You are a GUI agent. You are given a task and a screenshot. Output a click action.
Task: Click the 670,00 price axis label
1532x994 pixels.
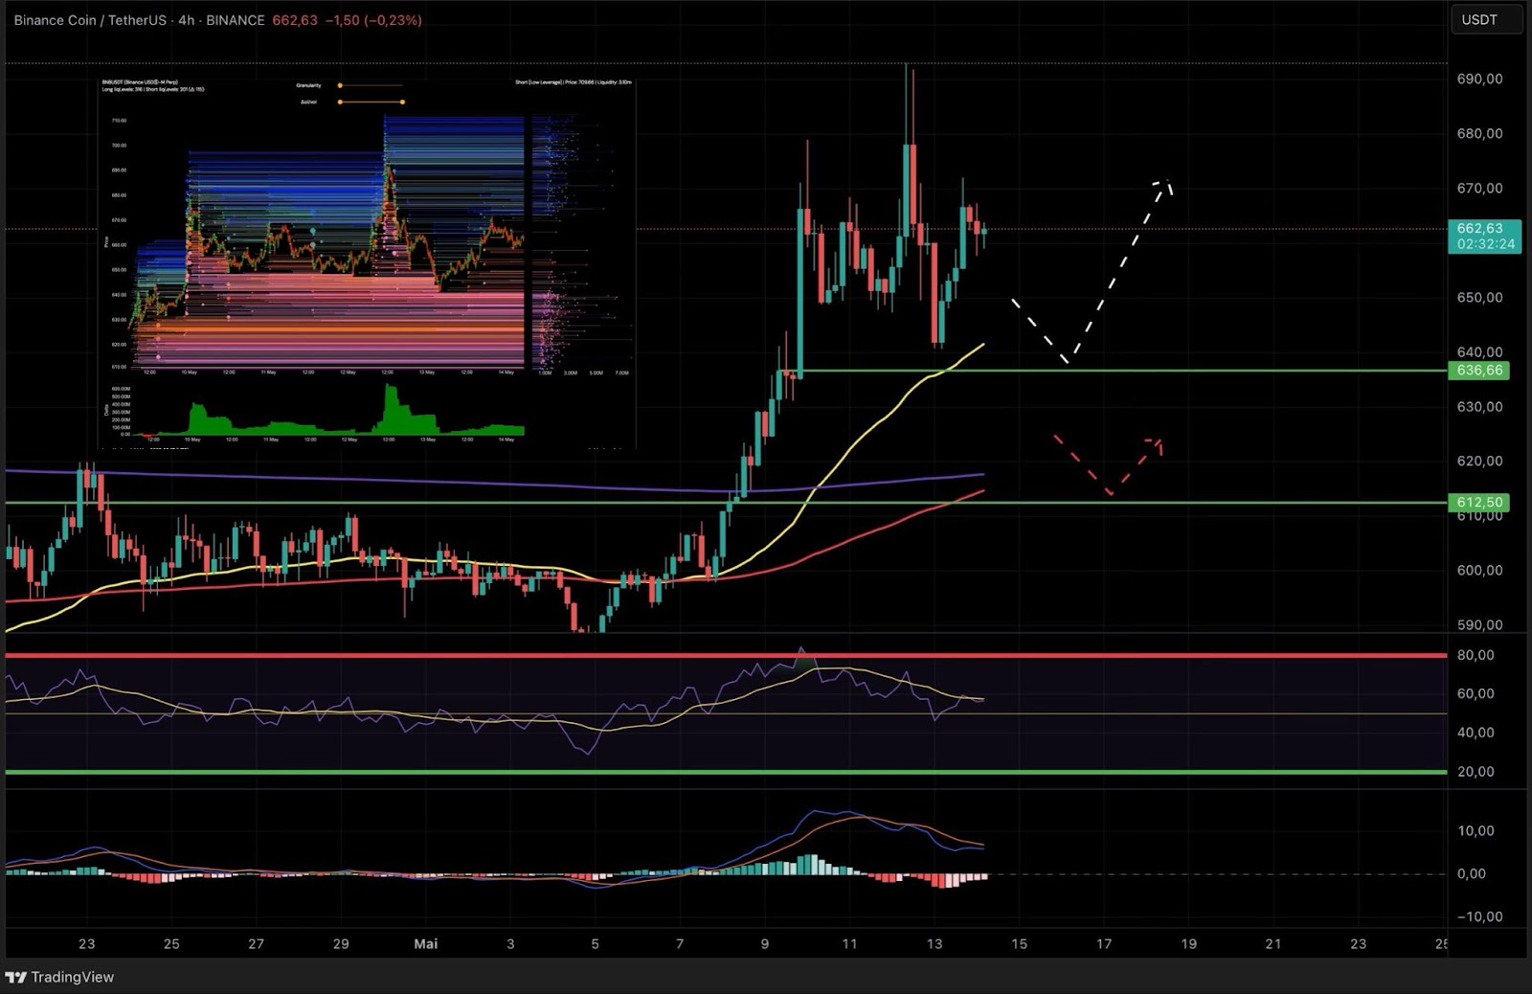(1479, 188)
